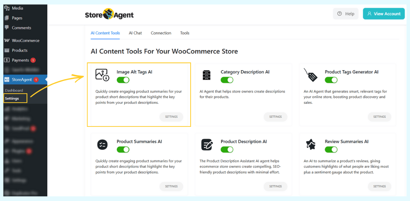Viewport: 410px width, 201px height.
Task: Open the Help button in header
Action: tap(346, 14)
